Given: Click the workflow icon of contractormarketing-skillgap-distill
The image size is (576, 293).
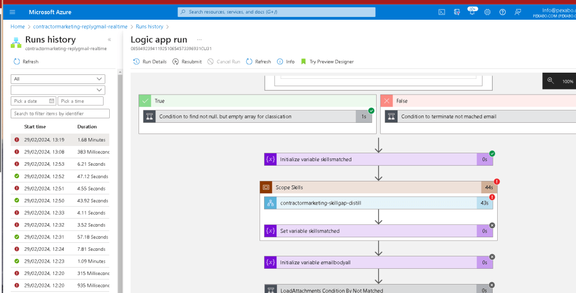Looking at the screenshot, I should point(270,203).
